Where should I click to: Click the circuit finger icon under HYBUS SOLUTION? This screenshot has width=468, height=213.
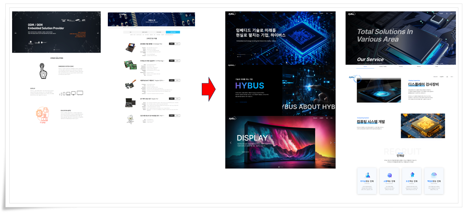click(x=43, y=71)
